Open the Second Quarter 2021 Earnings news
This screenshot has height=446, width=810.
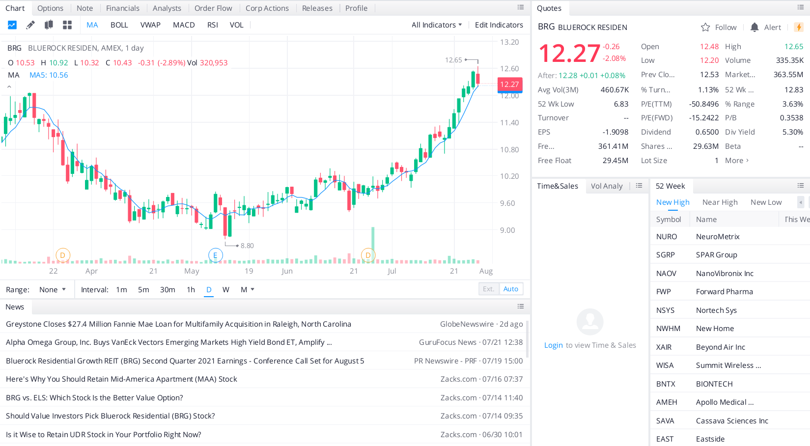click(x=185, y=361)
